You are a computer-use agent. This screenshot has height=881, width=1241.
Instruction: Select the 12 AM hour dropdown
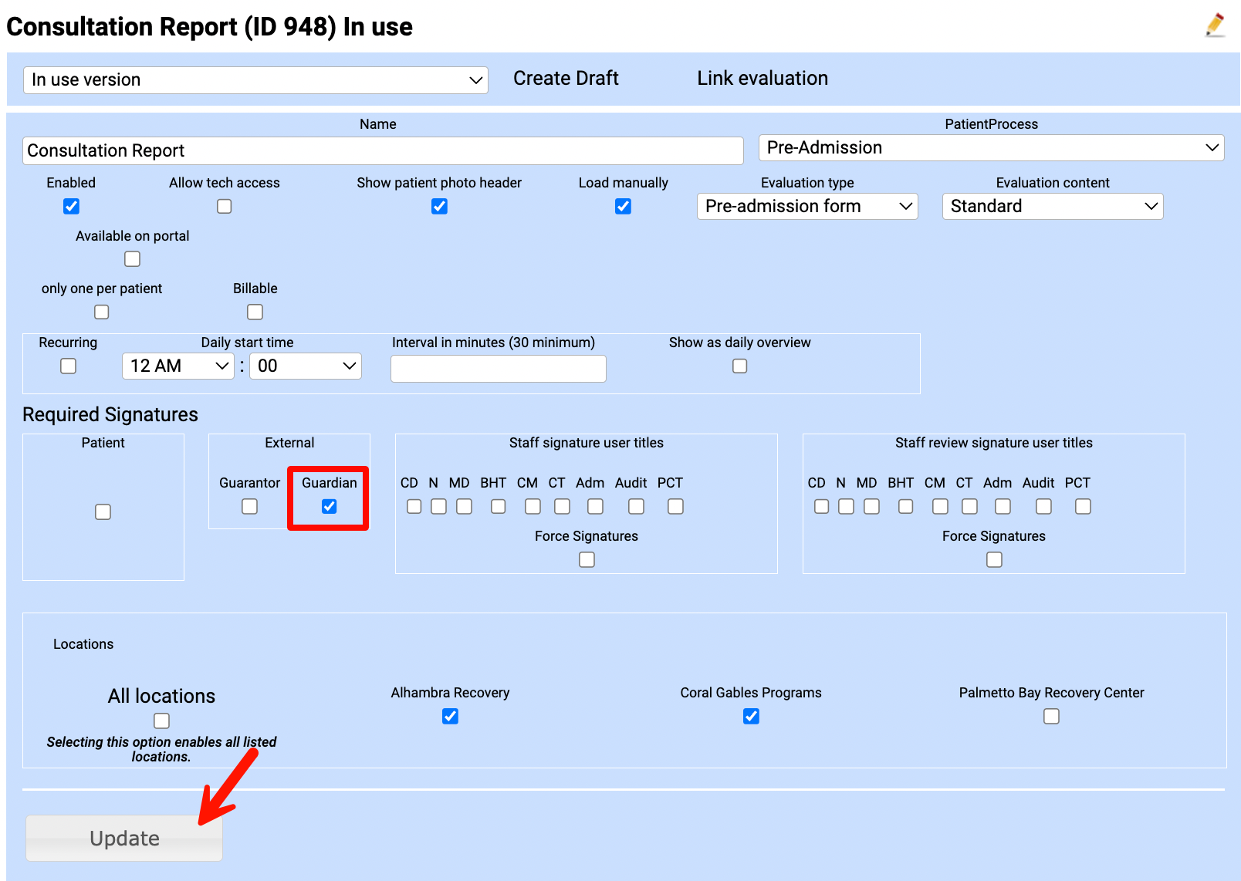click(x=178, y=366)
